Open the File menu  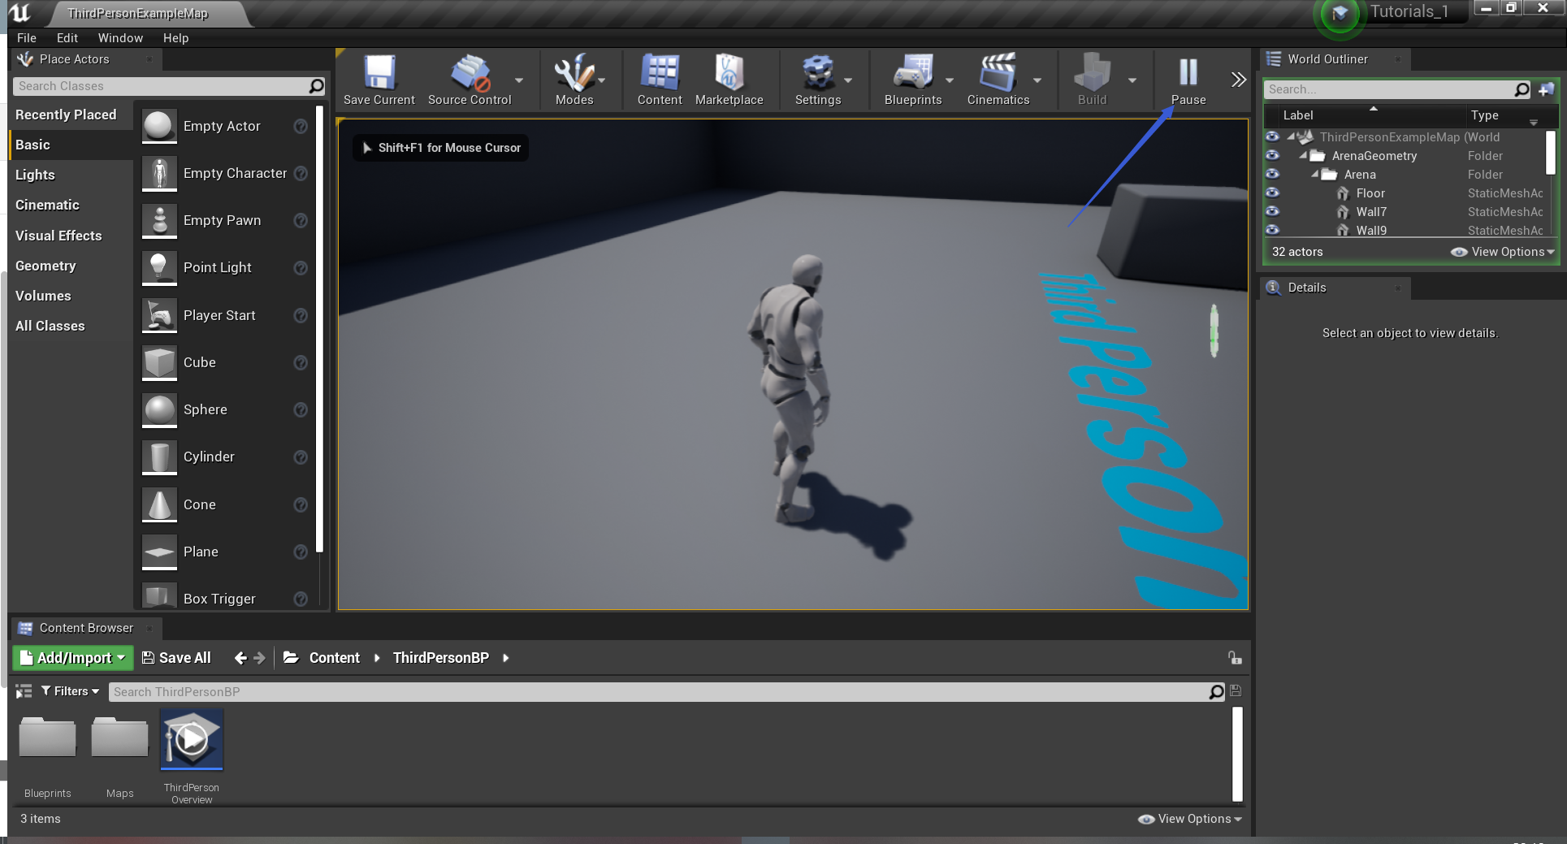point(27,38)
